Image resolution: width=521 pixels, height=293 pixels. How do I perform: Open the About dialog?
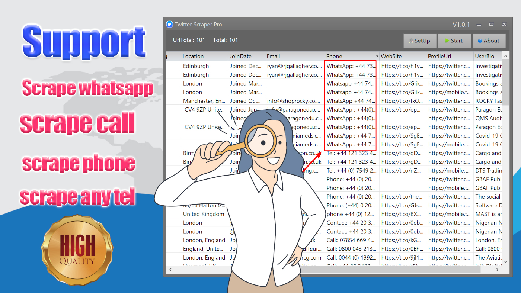(x=489, y=41)
